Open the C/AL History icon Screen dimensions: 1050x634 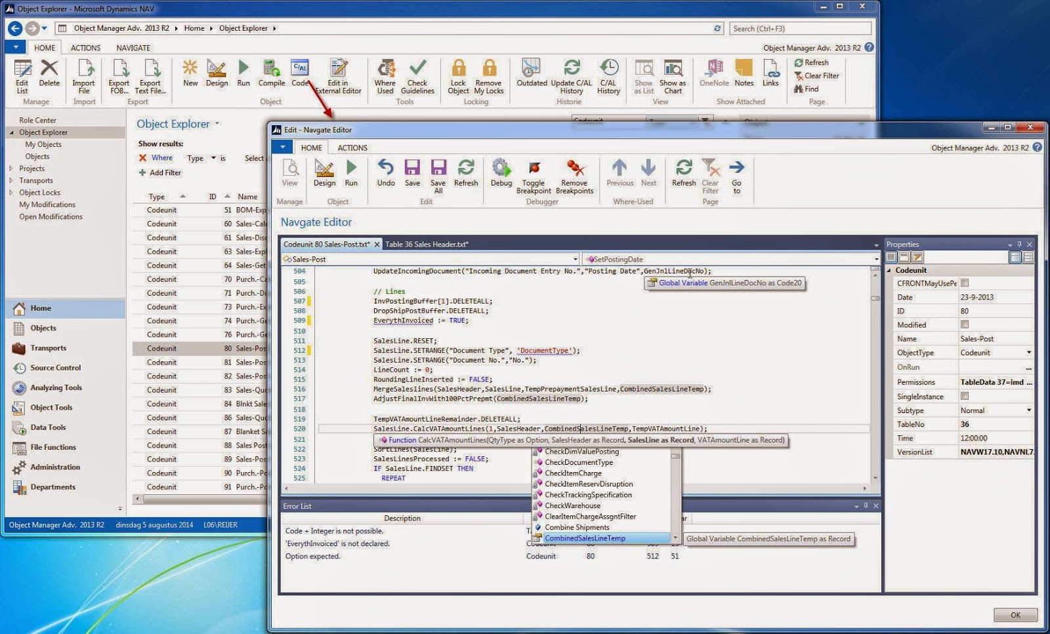[x=608, y=76]
